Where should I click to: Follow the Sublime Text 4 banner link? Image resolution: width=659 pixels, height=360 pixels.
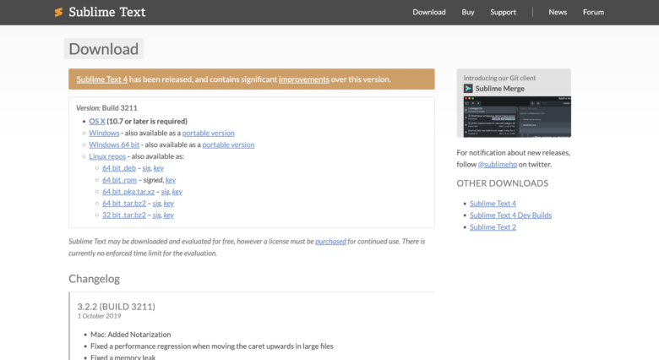tap(101, 79)
